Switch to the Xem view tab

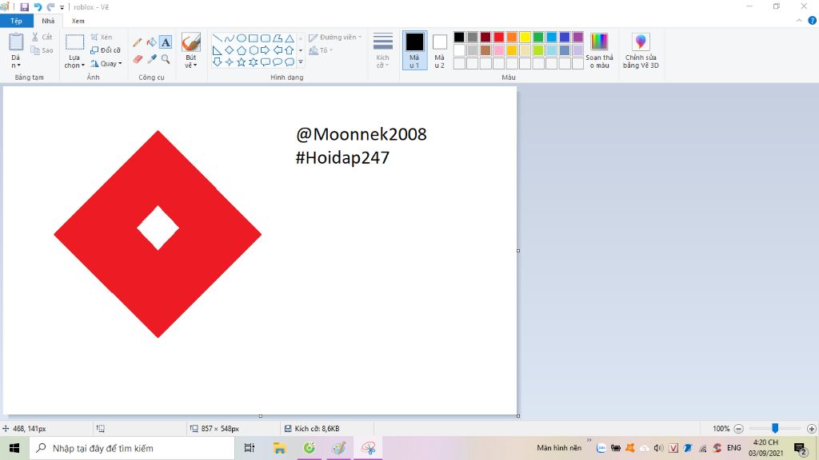(x=78, y=21)
